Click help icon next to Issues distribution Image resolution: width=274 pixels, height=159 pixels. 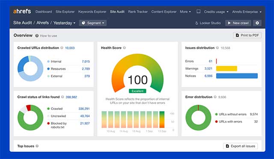click(217, 47)
